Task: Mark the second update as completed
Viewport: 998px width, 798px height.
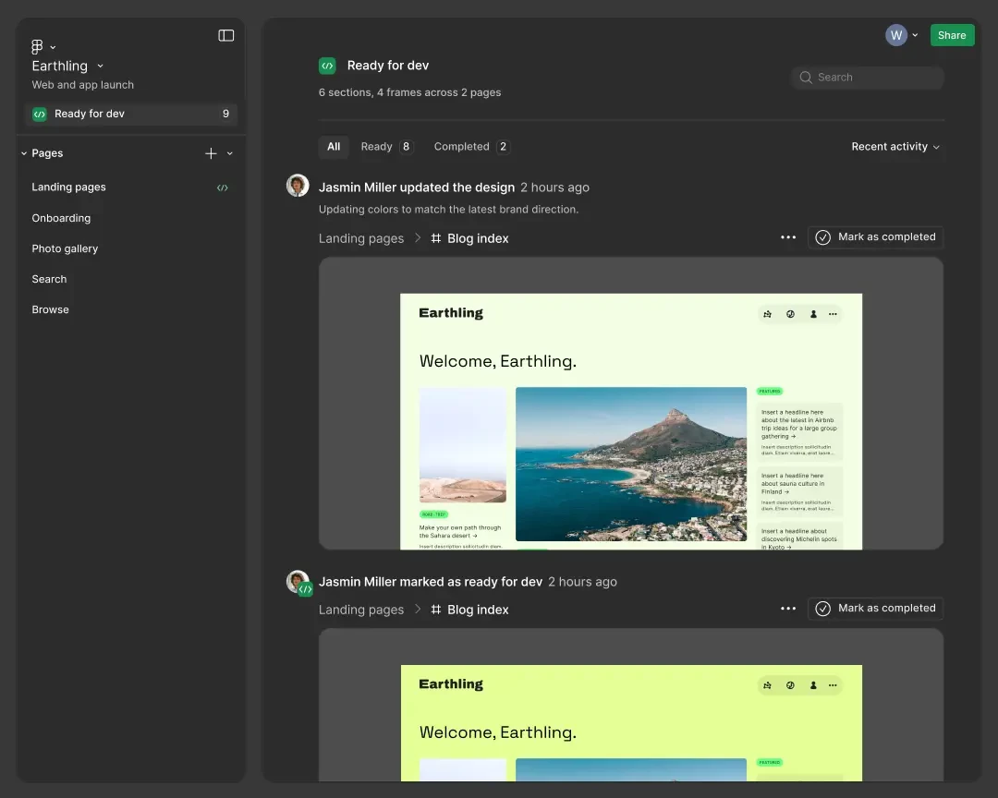Action: point(875,608)
